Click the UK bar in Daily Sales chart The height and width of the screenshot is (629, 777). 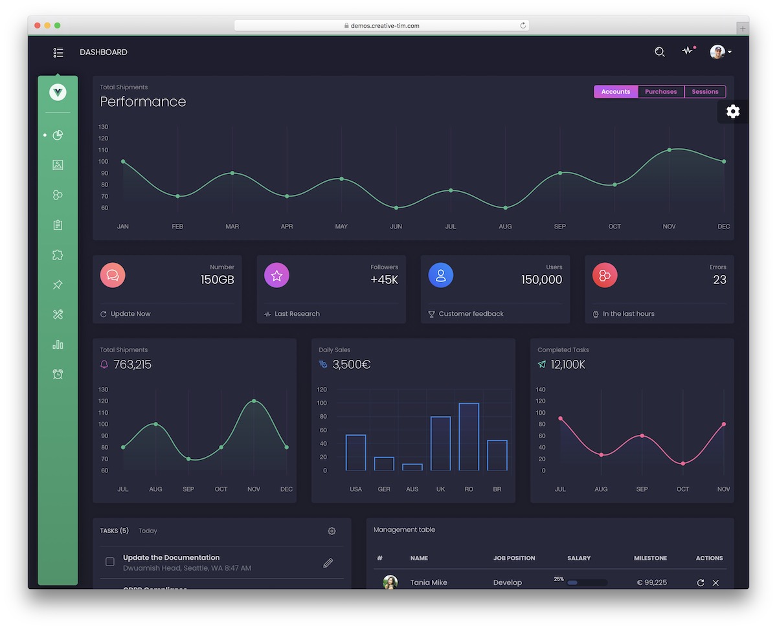click(x=440, y=443)
